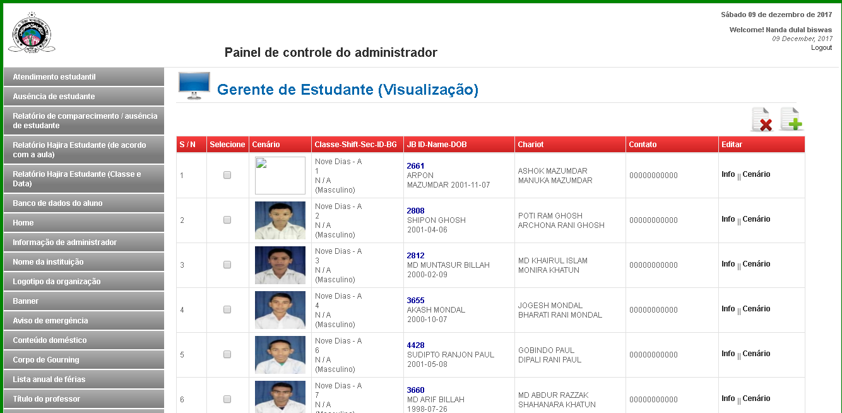Open the Banner sidebar item

click(84, 301)
